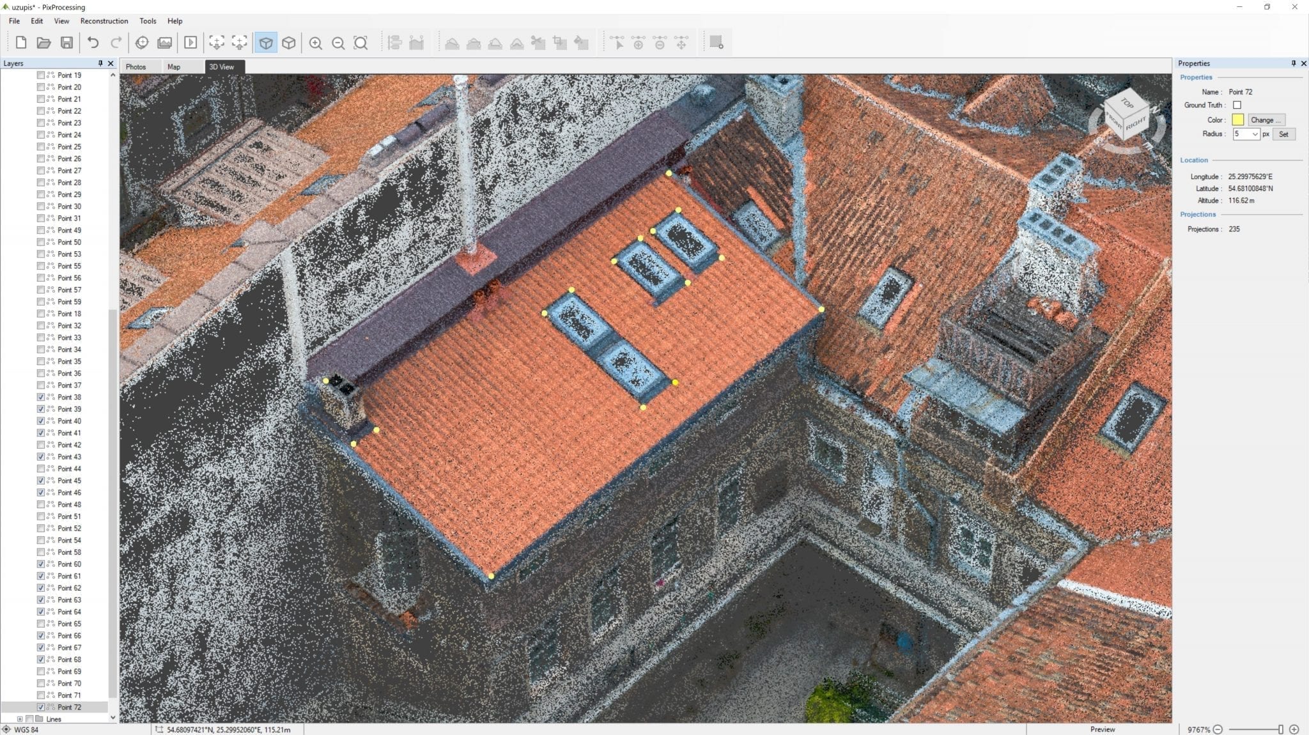Screen dimensions: 1309x735
Task: Open the Reconstruction menu
Action: click(x=104, y=21)
